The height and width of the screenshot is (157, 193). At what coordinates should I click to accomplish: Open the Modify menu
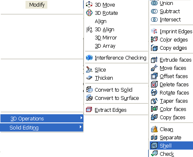pyautogui.click(x=37, y=5)
